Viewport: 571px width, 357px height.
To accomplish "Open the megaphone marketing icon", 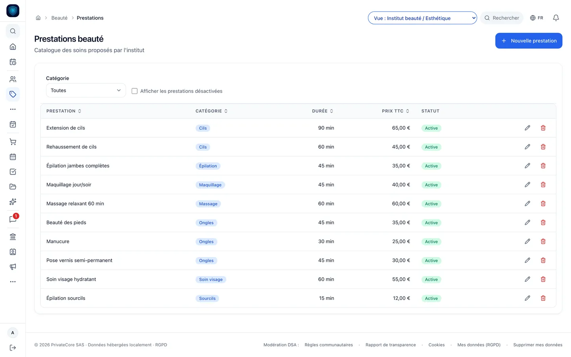I will (13, 267).
